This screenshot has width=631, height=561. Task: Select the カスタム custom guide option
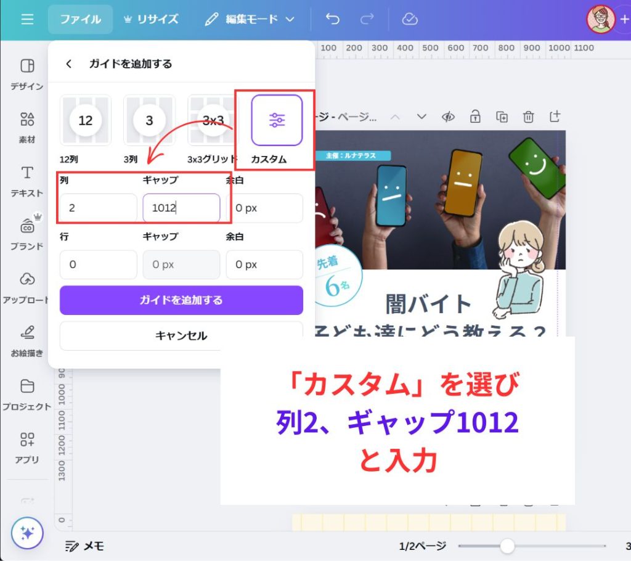pyautogui.click(x=277, y=121)
